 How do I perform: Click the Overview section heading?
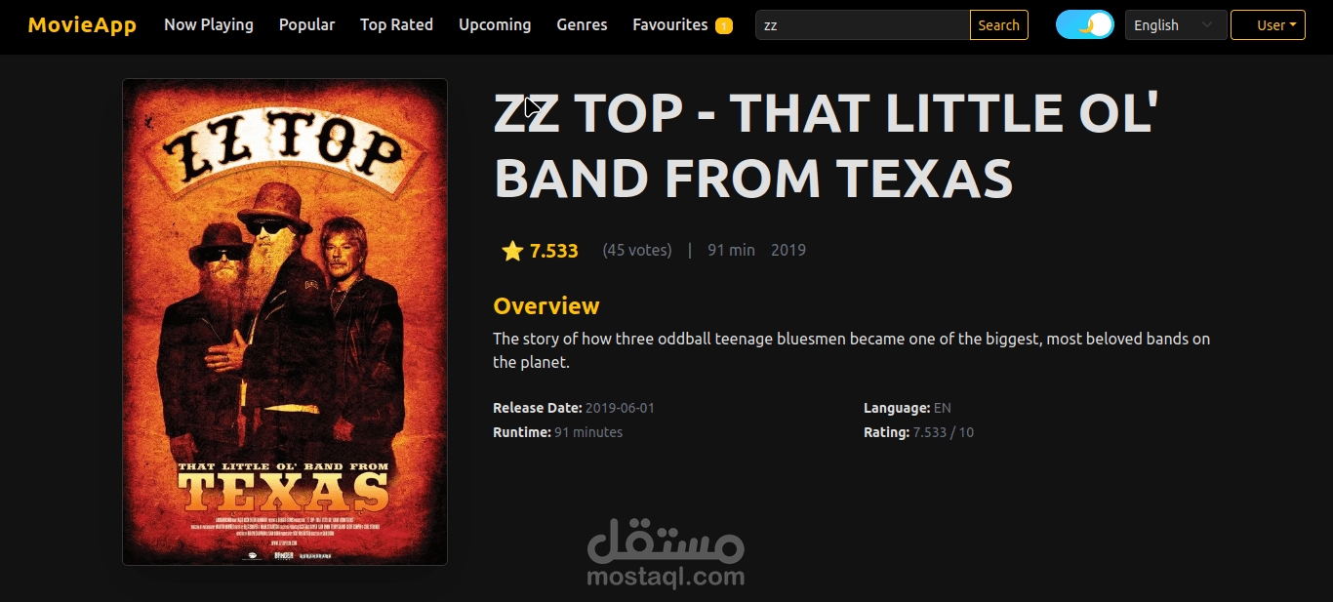click(x=546, y=305)
